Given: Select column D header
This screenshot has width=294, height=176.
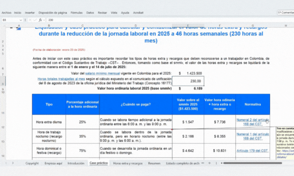Looking at the screenshot, I should 136,25.
